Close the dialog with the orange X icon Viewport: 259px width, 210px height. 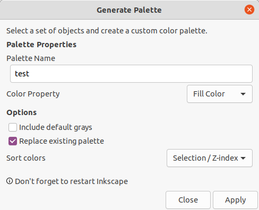point(249,10)
